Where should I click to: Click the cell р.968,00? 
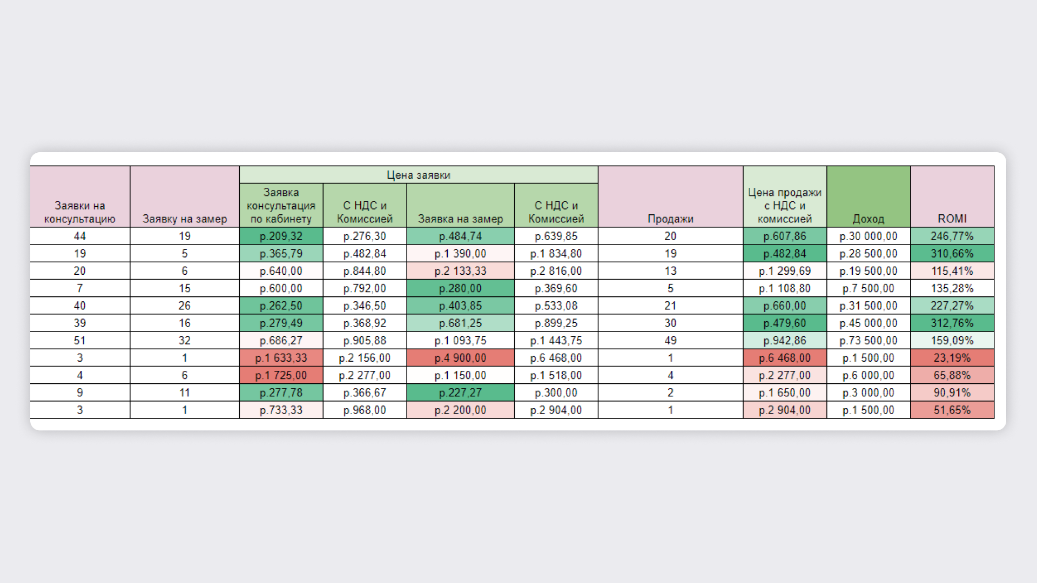click(x=365, y=410)
